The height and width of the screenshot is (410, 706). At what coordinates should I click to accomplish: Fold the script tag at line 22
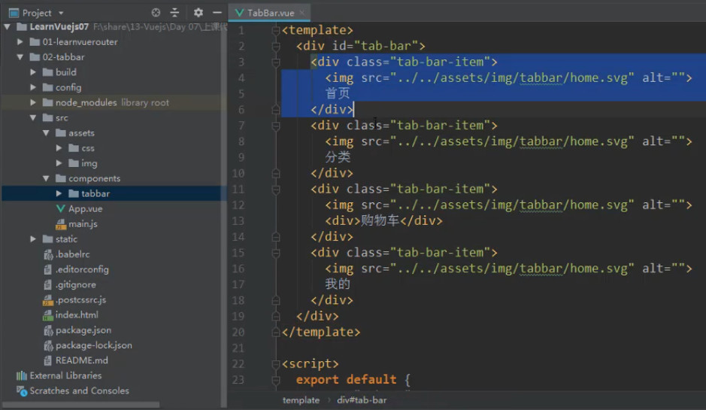[x=276, y=364]
